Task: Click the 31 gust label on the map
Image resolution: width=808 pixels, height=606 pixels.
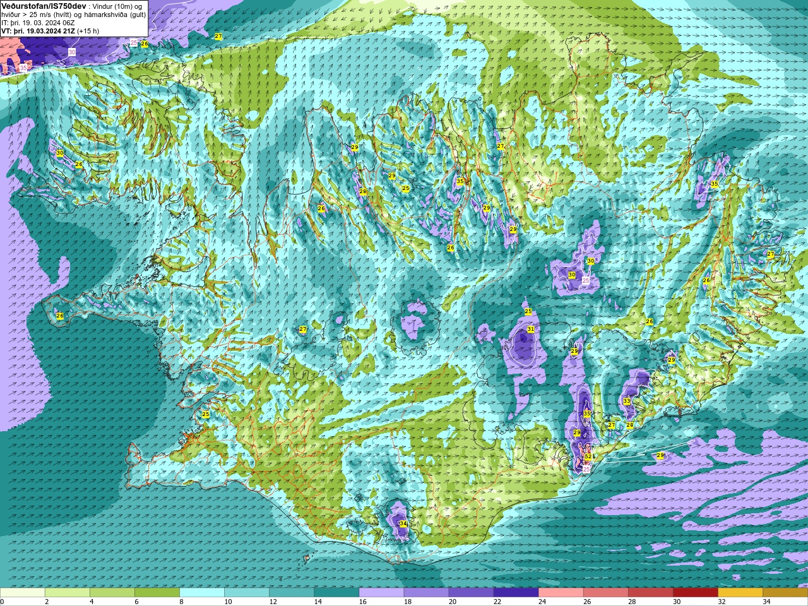Action: 531,329
